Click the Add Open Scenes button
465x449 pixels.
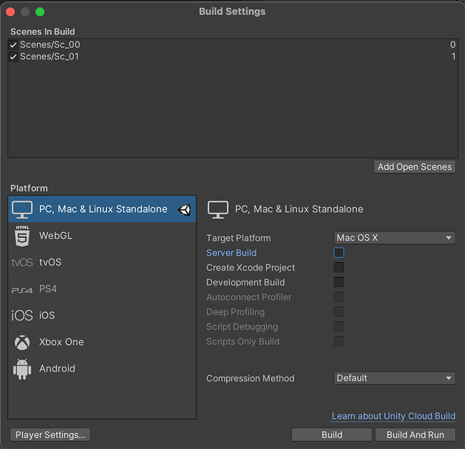[414, 167]
